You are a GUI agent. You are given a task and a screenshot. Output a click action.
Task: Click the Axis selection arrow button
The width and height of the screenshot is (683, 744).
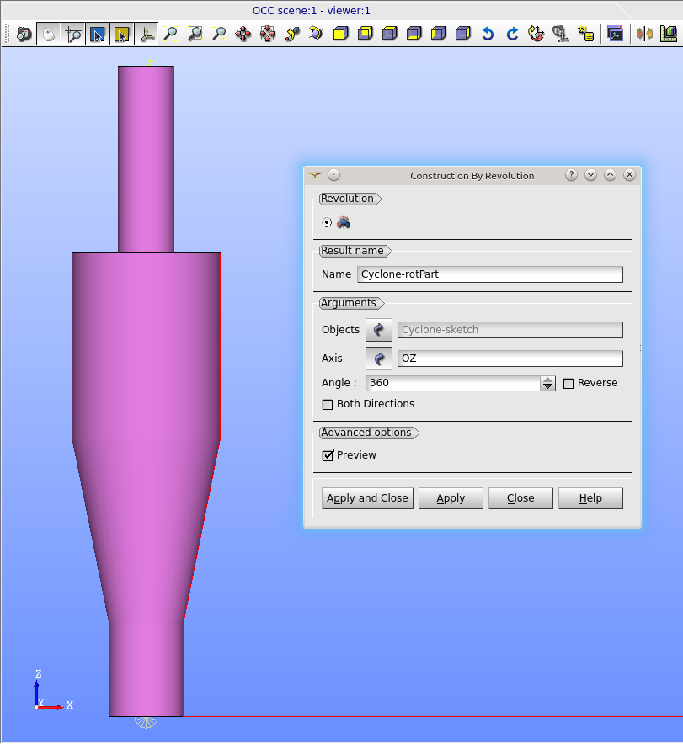379,359
